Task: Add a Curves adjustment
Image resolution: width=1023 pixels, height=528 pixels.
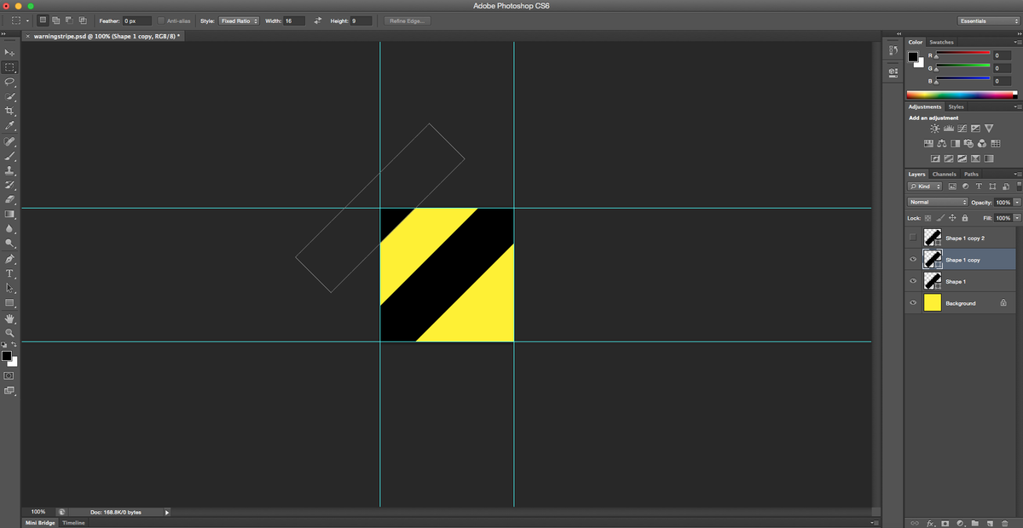Action: tap(962, 128)
